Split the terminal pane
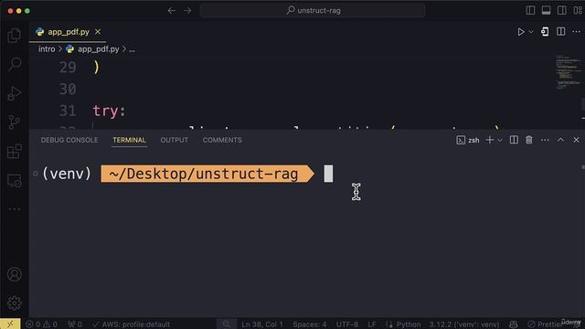 click(514, 140)
